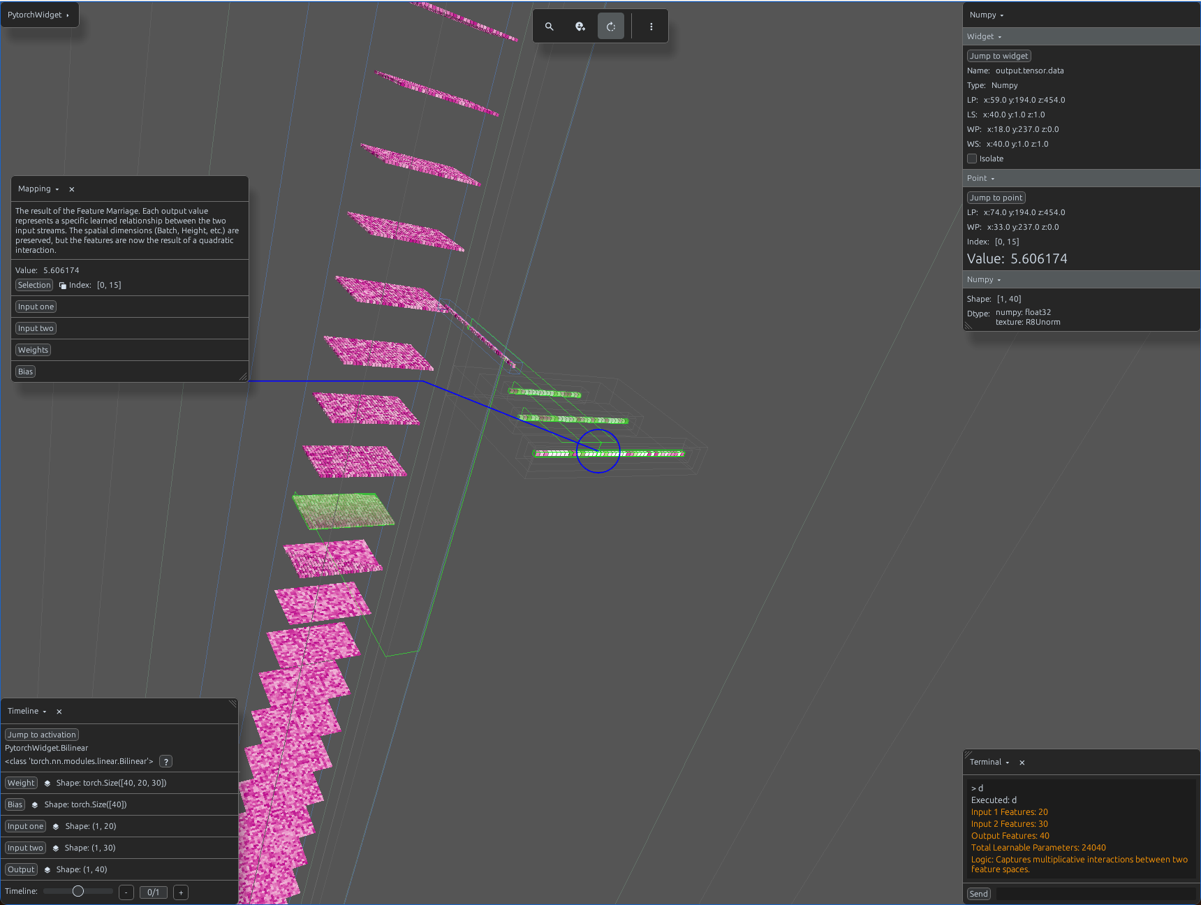Image resolution: width=1201 pixels, height=905 pixels.
Task: Click the 'PytorchWidget.Bilinear' label in Timeline panel
Action: pos(47,748)
